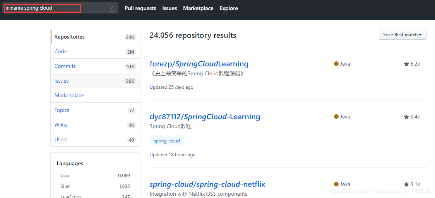Click the Updated 25 days ago text
This screenshot has height=198, width=435.
point(171,87)
